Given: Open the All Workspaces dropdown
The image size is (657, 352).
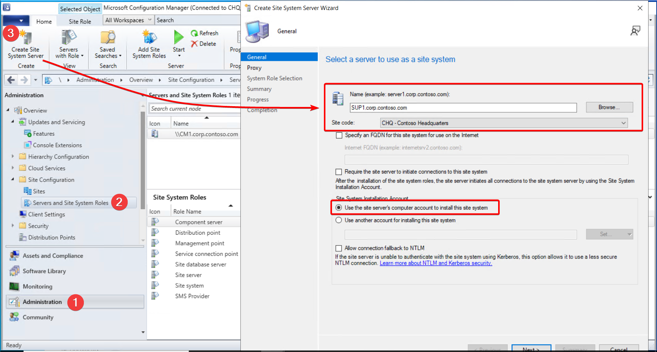Looking at the screenshot, I should click(128, 20).
